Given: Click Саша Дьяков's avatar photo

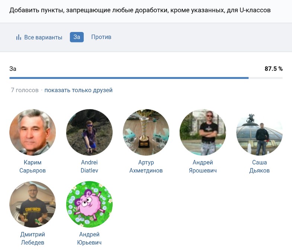Looking at the screenshot, I should [x=259, y=132].
